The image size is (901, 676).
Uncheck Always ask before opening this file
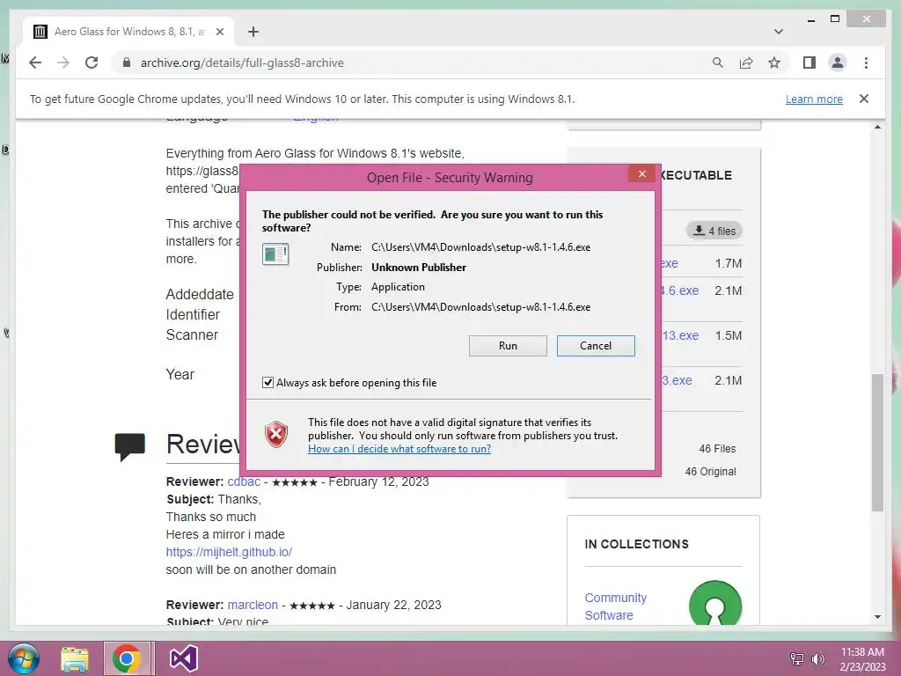coord(267,382)
